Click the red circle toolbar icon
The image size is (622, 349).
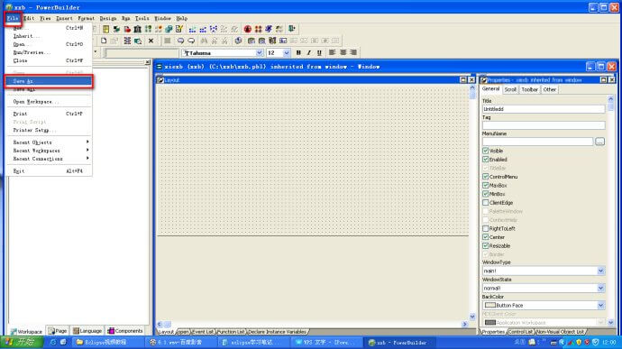pyautogui.click(x=248, y=29)
